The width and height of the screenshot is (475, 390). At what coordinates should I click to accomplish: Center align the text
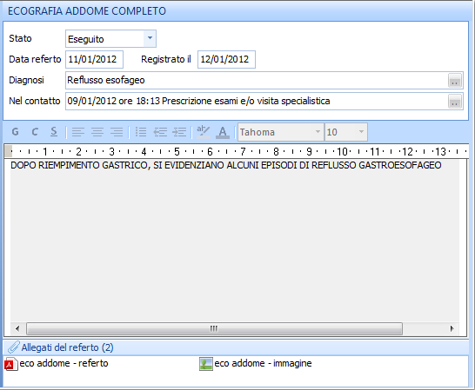(x=97, y=132)
